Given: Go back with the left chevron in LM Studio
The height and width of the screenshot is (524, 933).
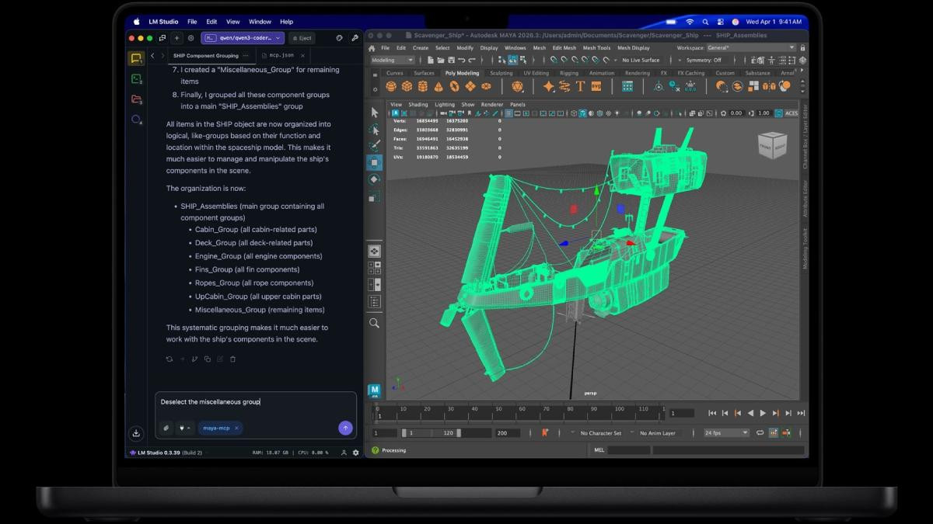Looking at the screenshot, I should tap(152, 56).
